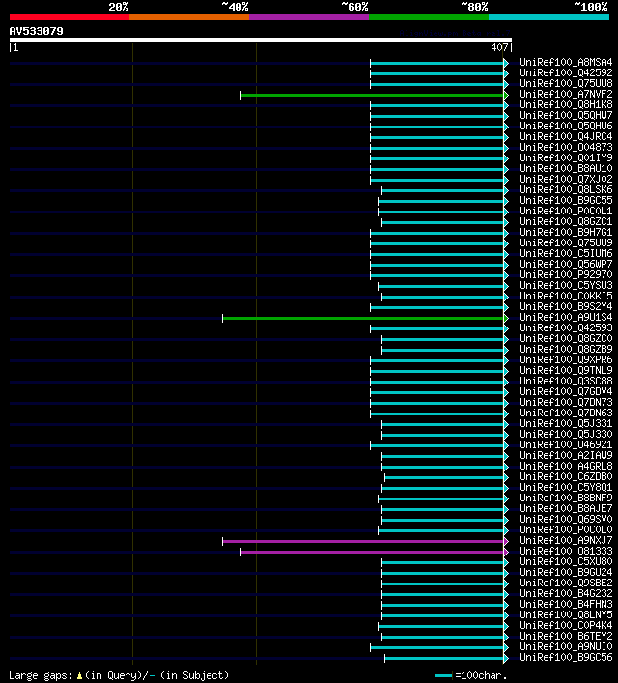This screenshot has height=683, width=618.
Task: Open the UniRef100_Q75UU8 hit label
Action: tap(566, 83)
